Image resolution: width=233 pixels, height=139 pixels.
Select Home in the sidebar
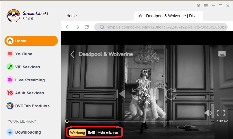31,41
